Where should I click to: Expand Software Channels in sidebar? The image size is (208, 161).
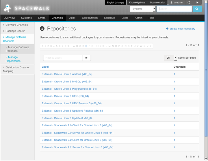[x=17, y=25]
